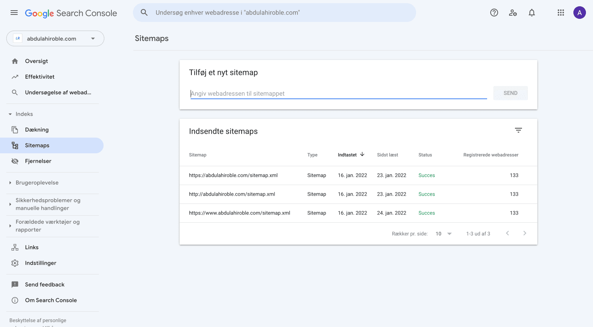Click the purple account avatar
This screenshot has height=327, width=593.
[x=580, y=13]
